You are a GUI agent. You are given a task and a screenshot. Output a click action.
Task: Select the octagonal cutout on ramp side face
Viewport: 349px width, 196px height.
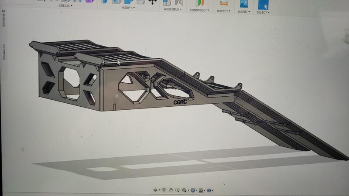[134, 88]
